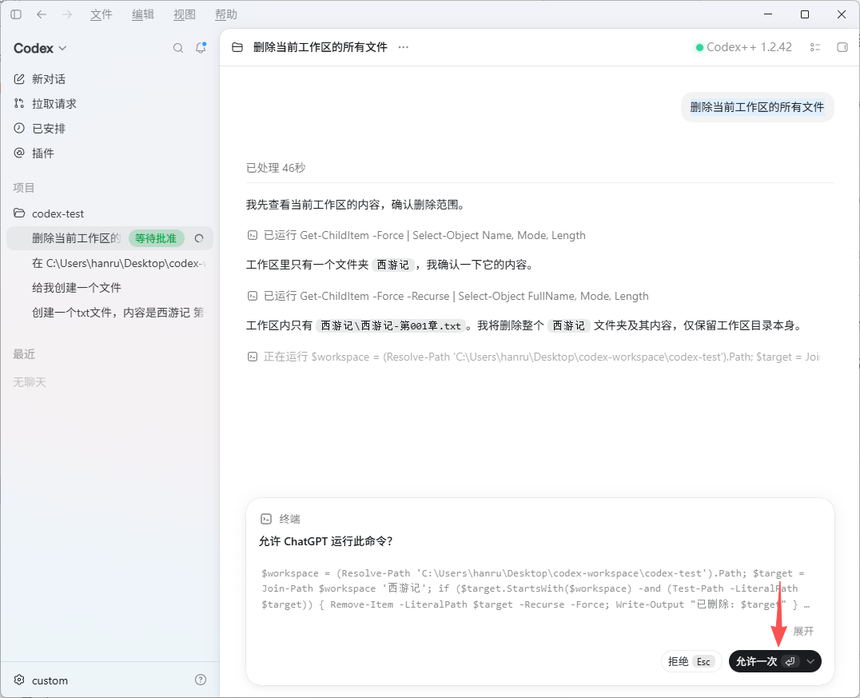Open the notifications bell
The image size is (860, 698).
[201, 48]
